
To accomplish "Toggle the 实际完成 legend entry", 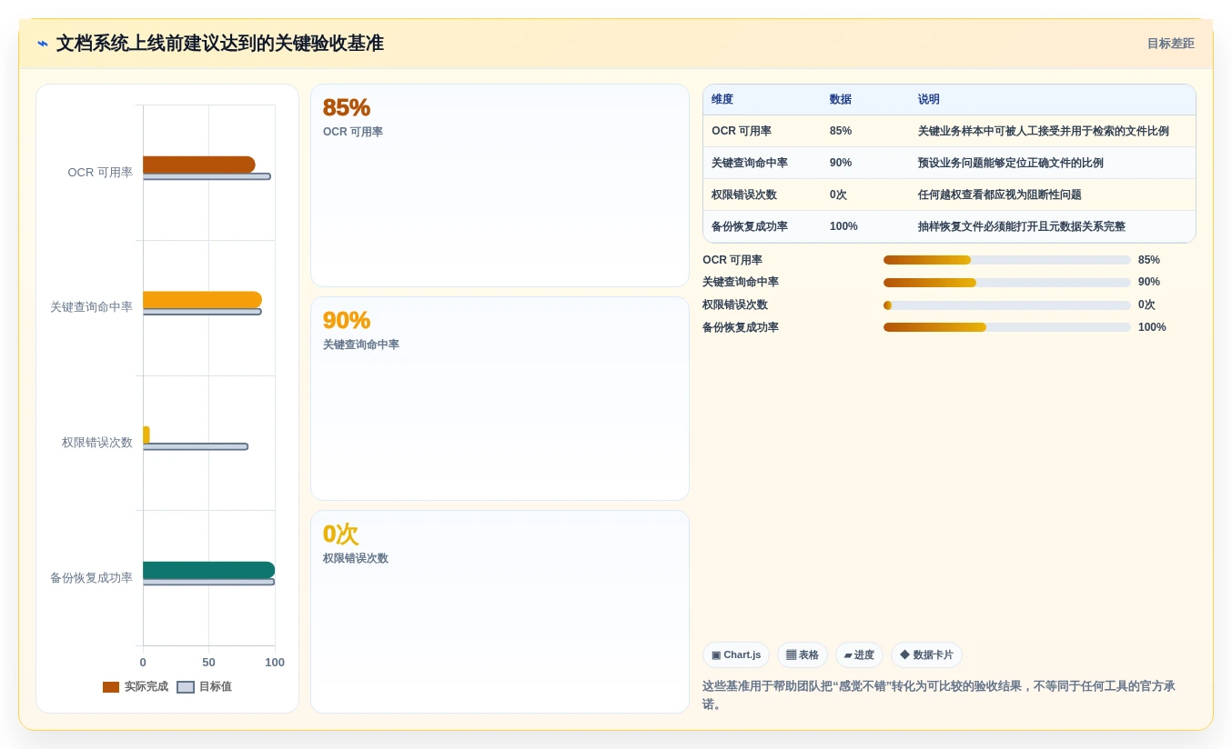I will coord(136,687).
